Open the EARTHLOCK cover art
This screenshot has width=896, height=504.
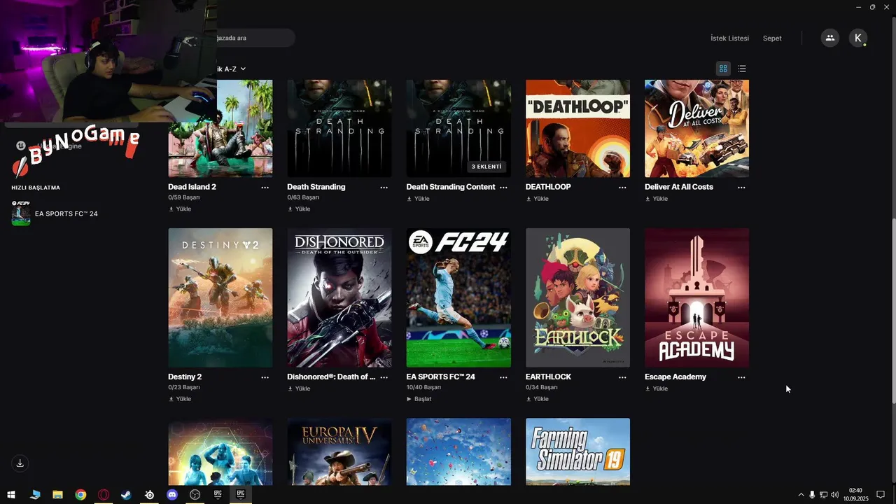point(577,297)
